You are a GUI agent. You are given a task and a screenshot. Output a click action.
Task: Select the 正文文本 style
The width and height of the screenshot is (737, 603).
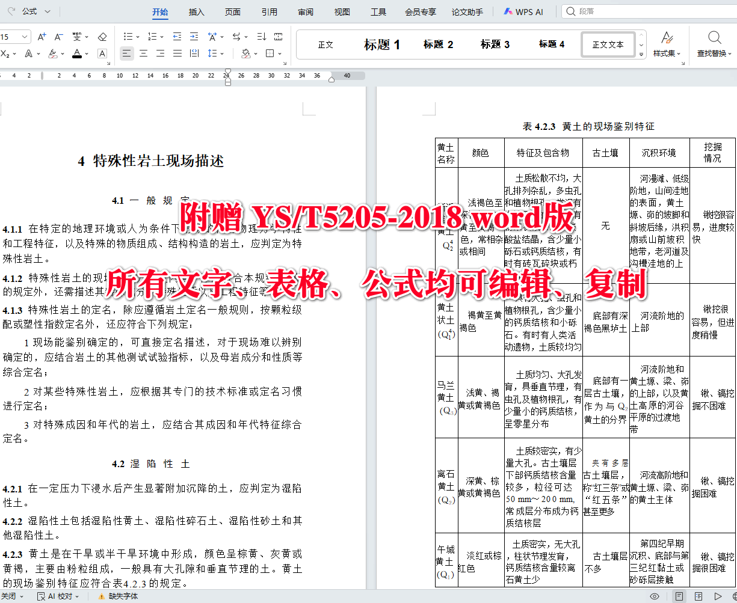[608, 44]
